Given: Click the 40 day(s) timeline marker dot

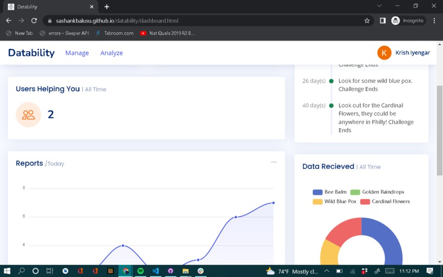Looking at the screenshot, I should [331, 106].
